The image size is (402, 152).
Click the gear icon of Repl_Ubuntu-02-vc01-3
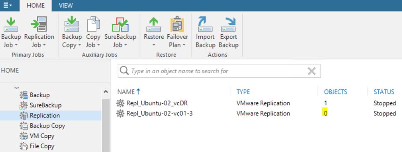coord(120,113)
